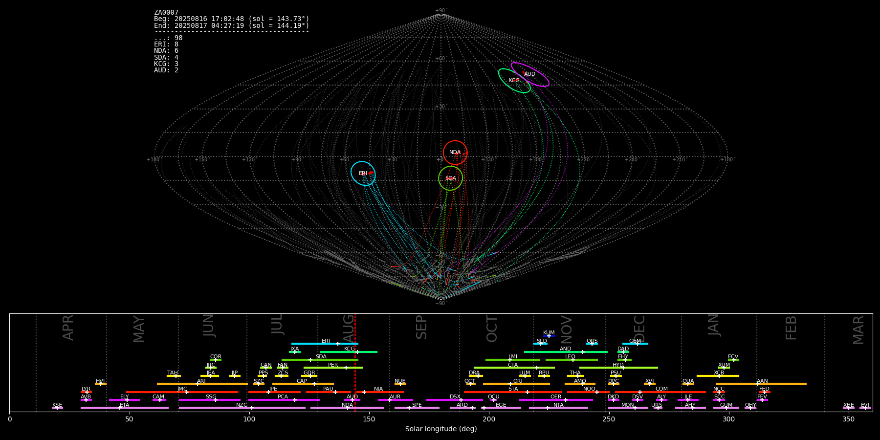Viewport: 880px width, 440px height.
Task: Click the ETA shower bar in the timeline
Action: [125, 408]
